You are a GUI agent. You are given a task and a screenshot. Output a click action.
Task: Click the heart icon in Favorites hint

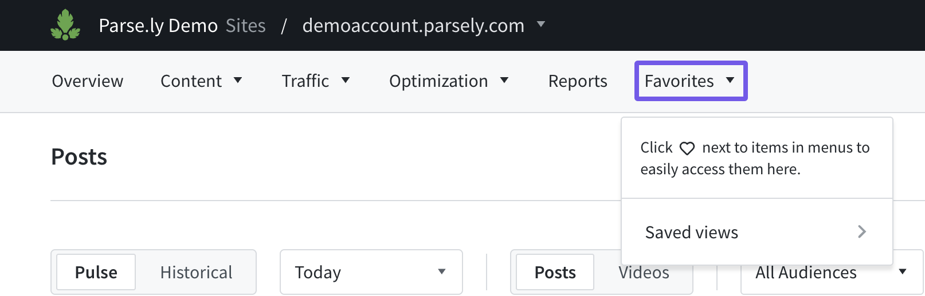coord(687,149)
